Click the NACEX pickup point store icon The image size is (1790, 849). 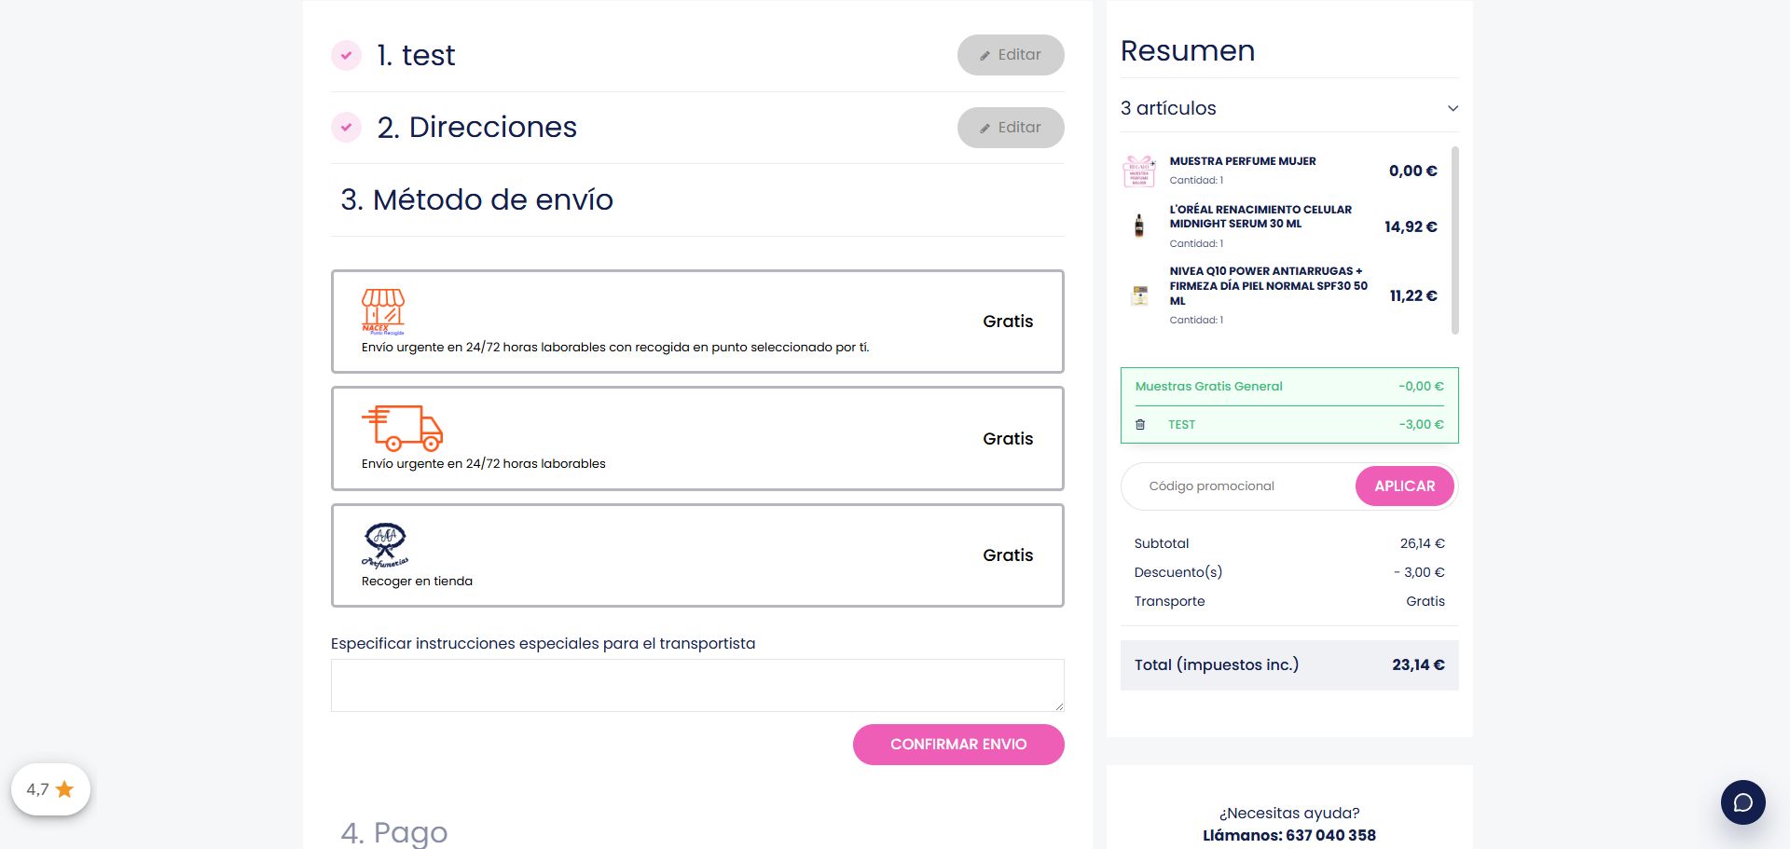[x=383, y=310]
